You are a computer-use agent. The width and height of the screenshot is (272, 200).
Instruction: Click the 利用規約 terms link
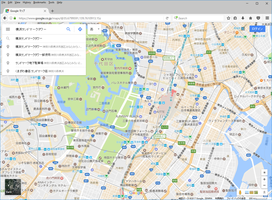(219, 198)
